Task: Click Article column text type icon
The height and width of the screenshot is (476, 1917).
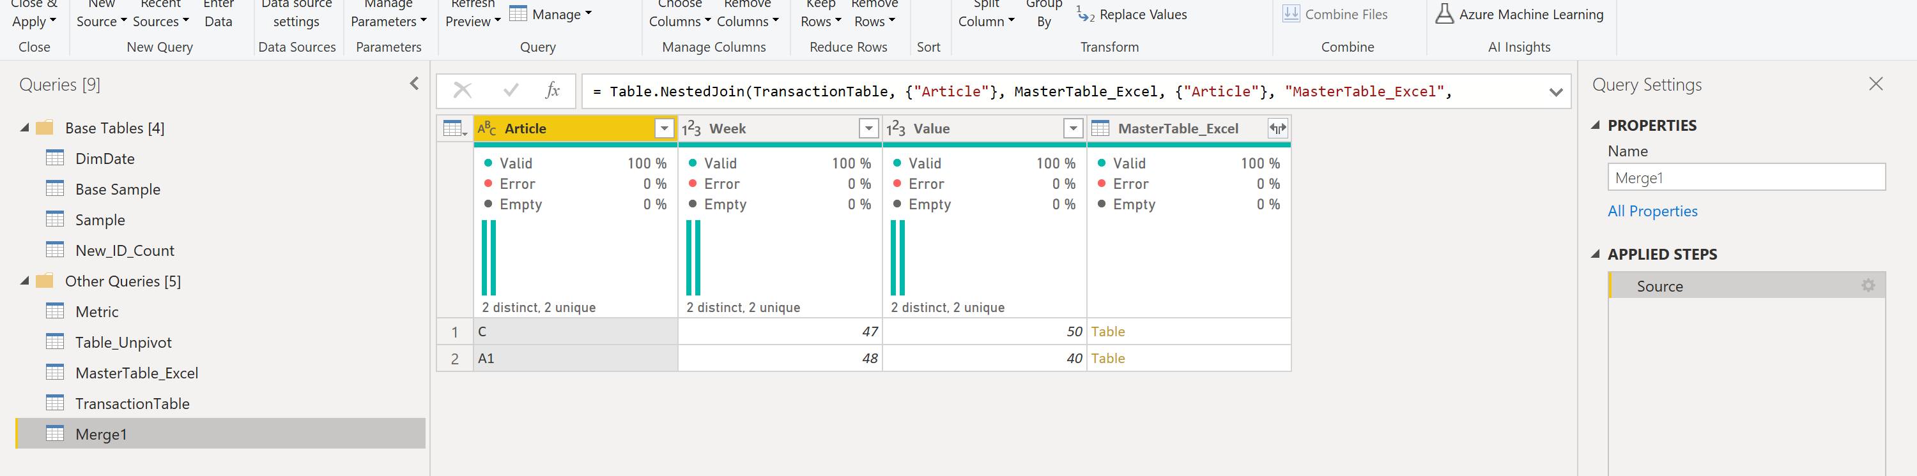Action: tap(488, 128)
